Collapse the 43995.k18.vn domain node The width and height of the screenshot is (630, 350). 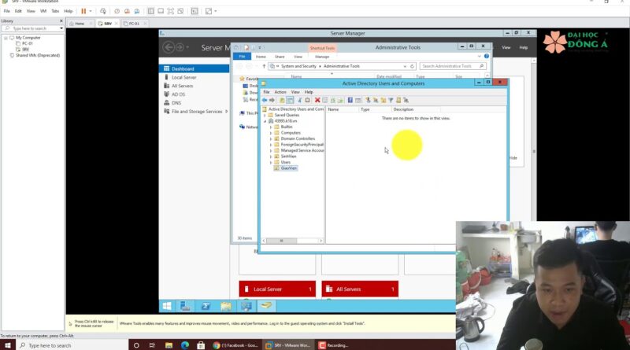click(x=265, y=121)
